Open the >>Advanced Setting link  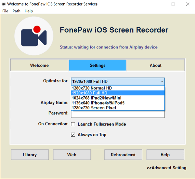(166, 168)
